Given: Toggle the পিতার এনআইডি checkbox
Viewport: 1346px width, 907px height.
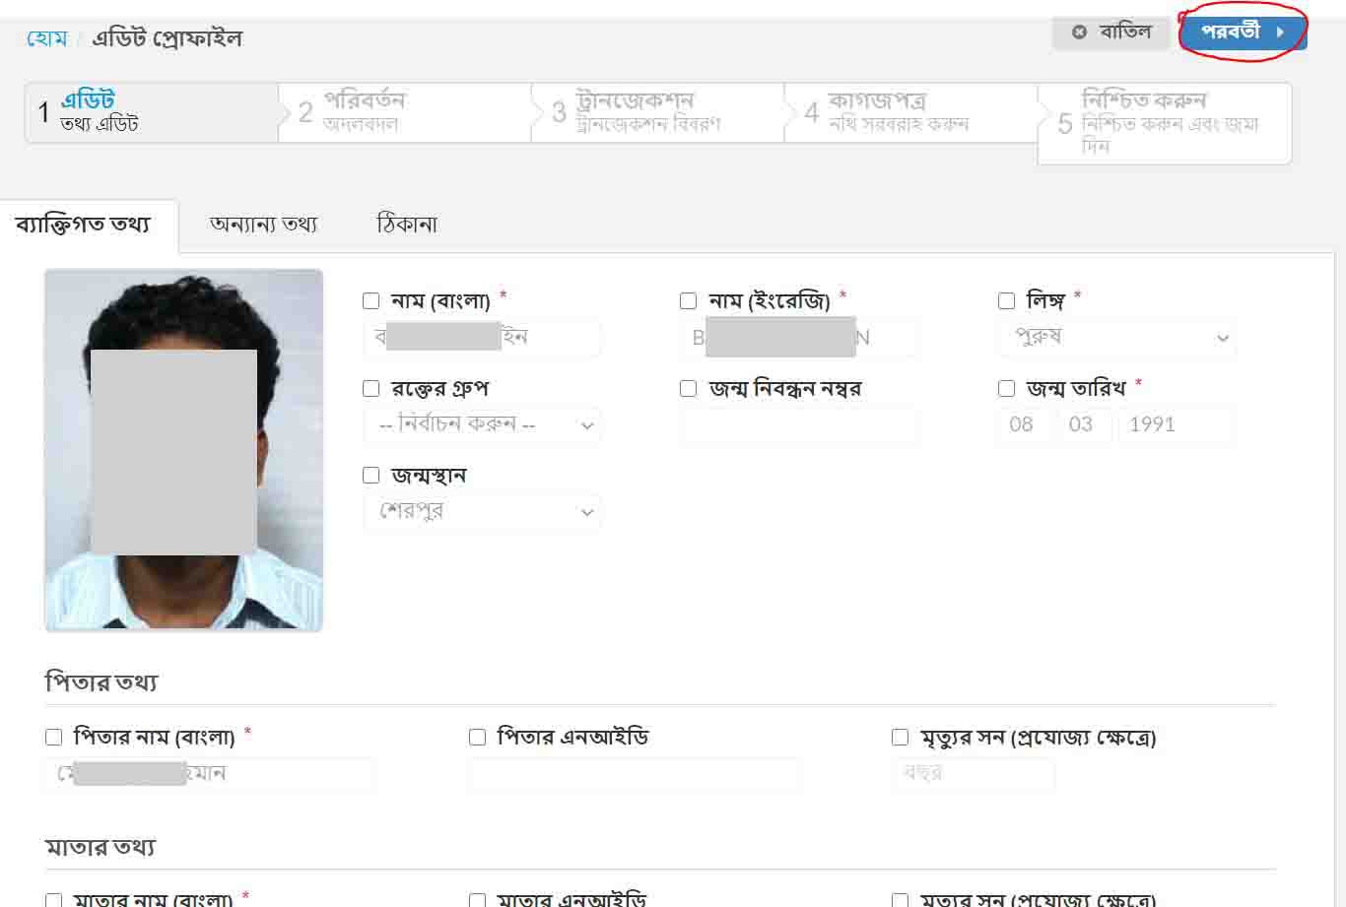Looking at the screenshot, I should click(x=477, y=736).
